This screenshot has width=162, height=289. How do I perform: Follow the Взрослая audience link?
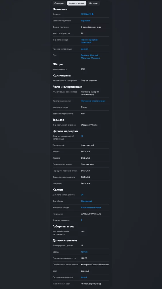click(x=85, y=21)
